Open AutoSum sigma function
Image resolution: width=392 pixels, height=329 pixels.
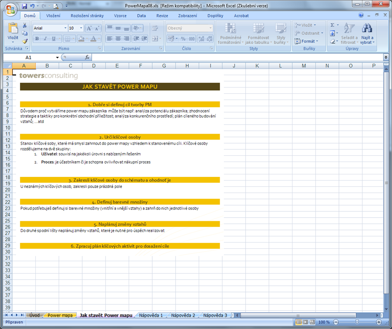[333, 25]
